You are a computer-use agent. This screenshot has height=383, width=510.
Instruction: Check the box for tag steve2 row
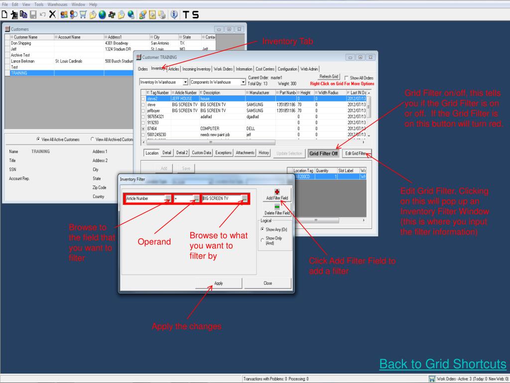pyautogui.click(x=143, y=99)
